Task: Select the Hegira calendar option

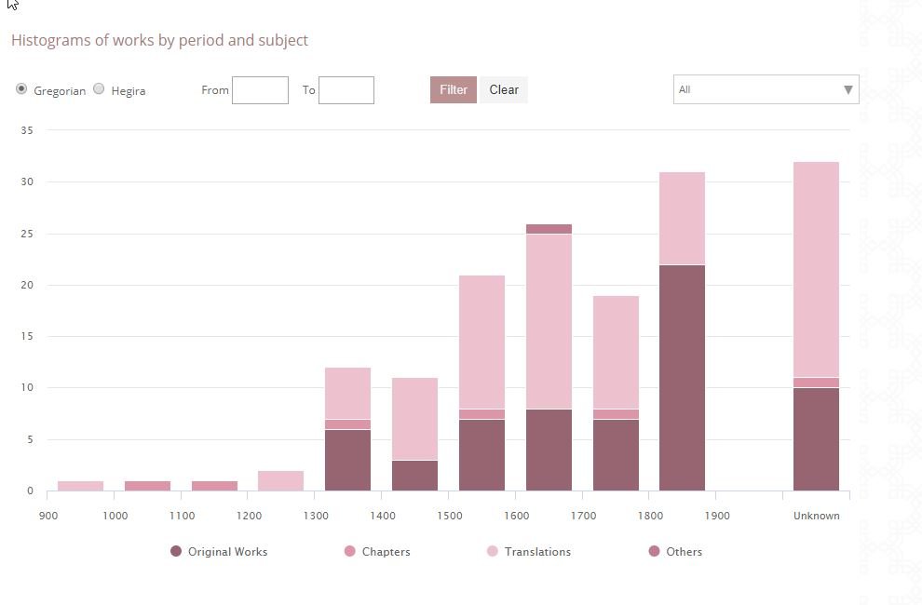Action: click(x=100, y=89)
